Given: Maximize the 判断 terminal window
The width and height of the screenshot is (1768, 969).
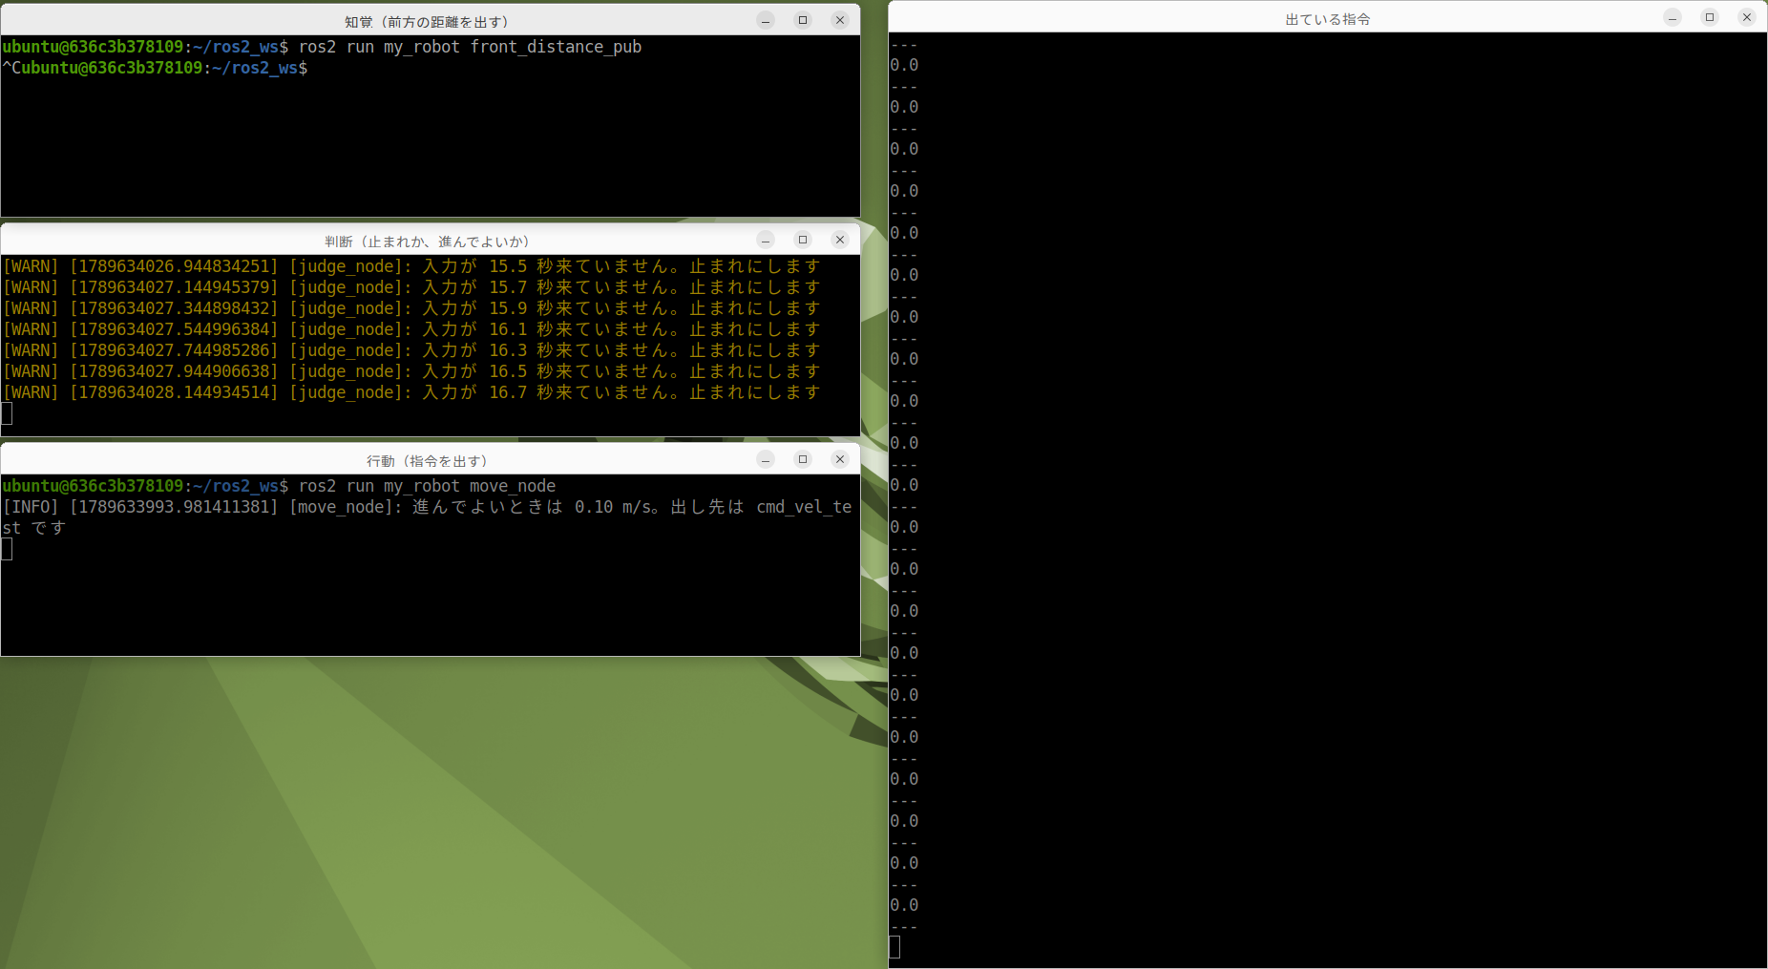Looking at the screenshot, I should [803, 240].
